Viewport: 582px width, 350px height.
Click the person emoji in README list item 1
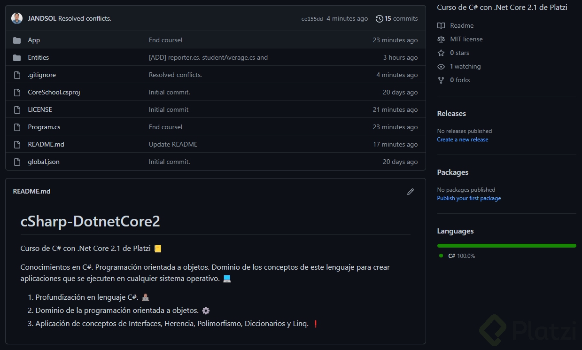coord(146,297)
